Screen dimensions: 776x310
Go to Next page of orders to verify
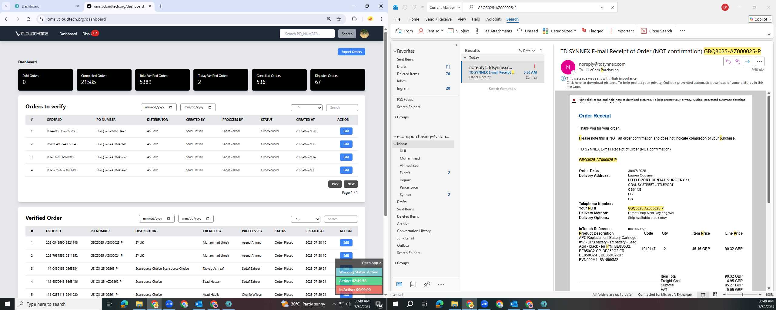351,184
